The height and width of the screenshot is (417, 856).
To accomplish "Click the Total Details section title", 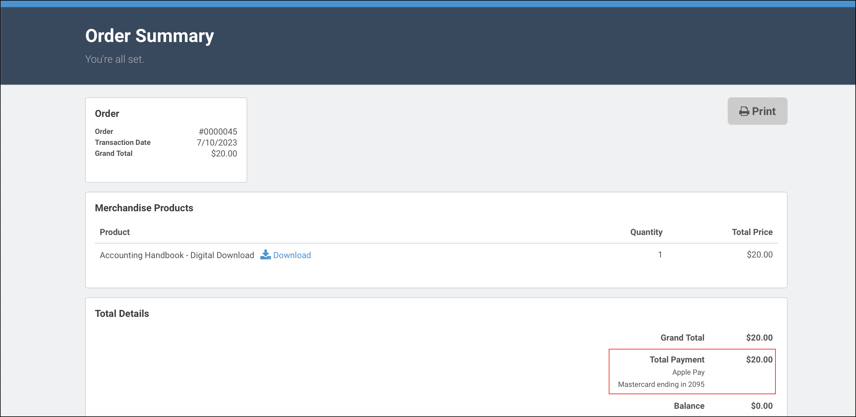I will [x=122, y=314].
